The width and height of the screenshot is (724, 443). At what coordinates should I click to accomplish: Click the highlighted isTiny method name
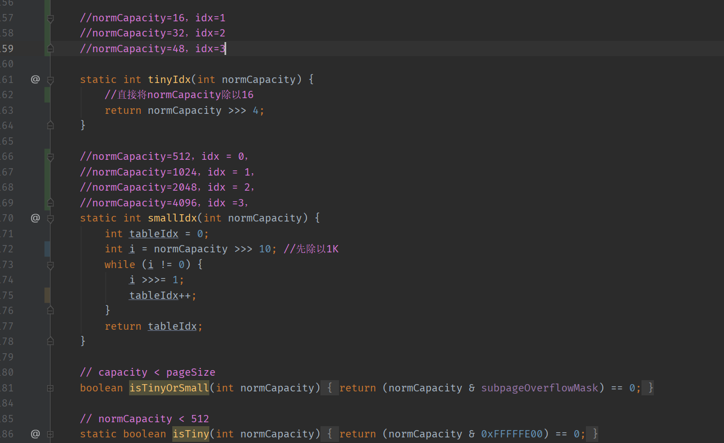tap(191, 433)
